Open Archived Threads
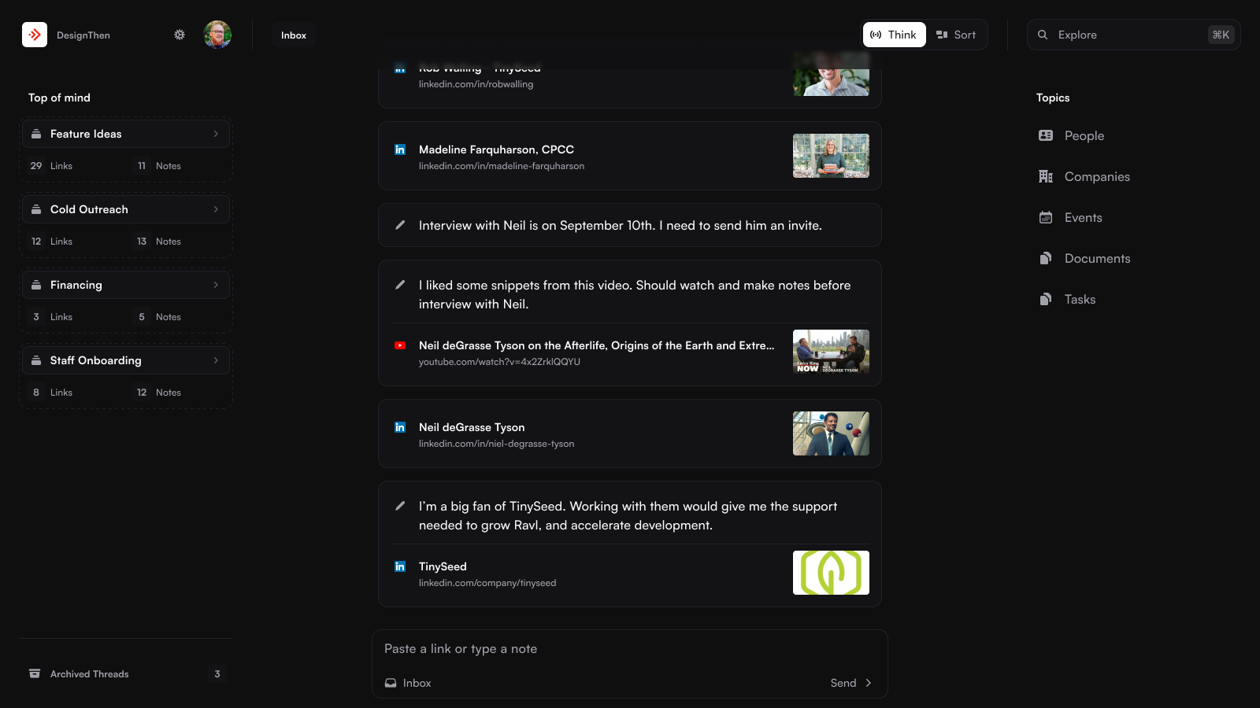 coord(126,673)
